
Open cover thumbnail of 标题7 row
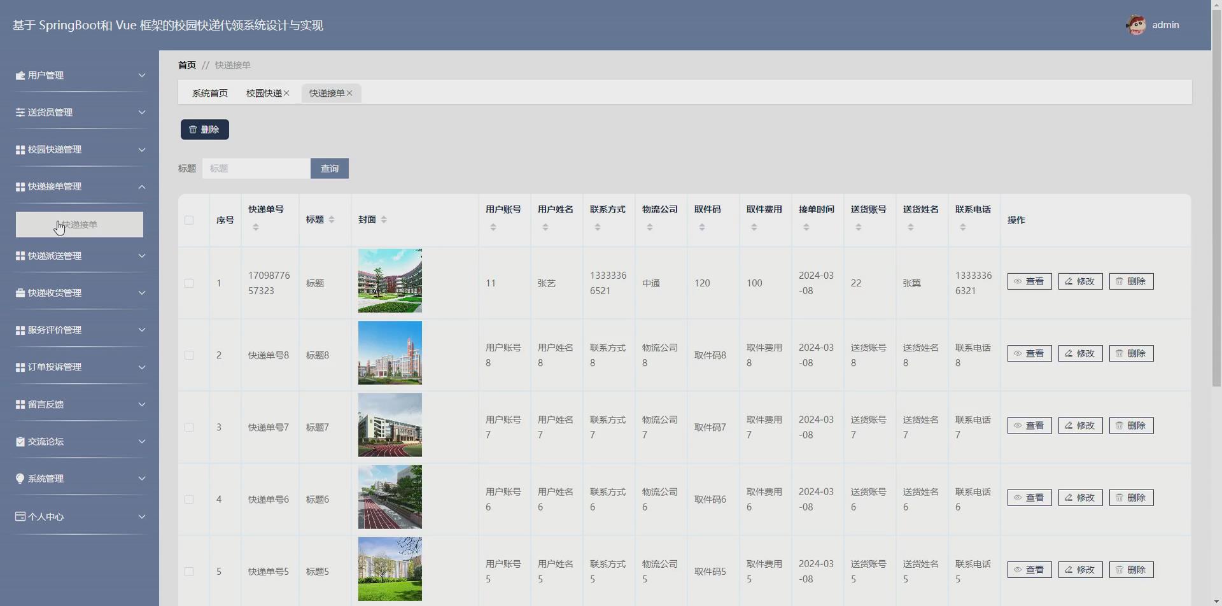tap(390, 425)
